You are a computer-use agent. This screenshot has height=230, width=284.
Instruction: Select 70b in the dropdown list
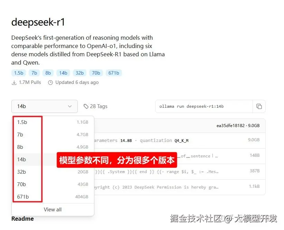(x=53, y=184)
